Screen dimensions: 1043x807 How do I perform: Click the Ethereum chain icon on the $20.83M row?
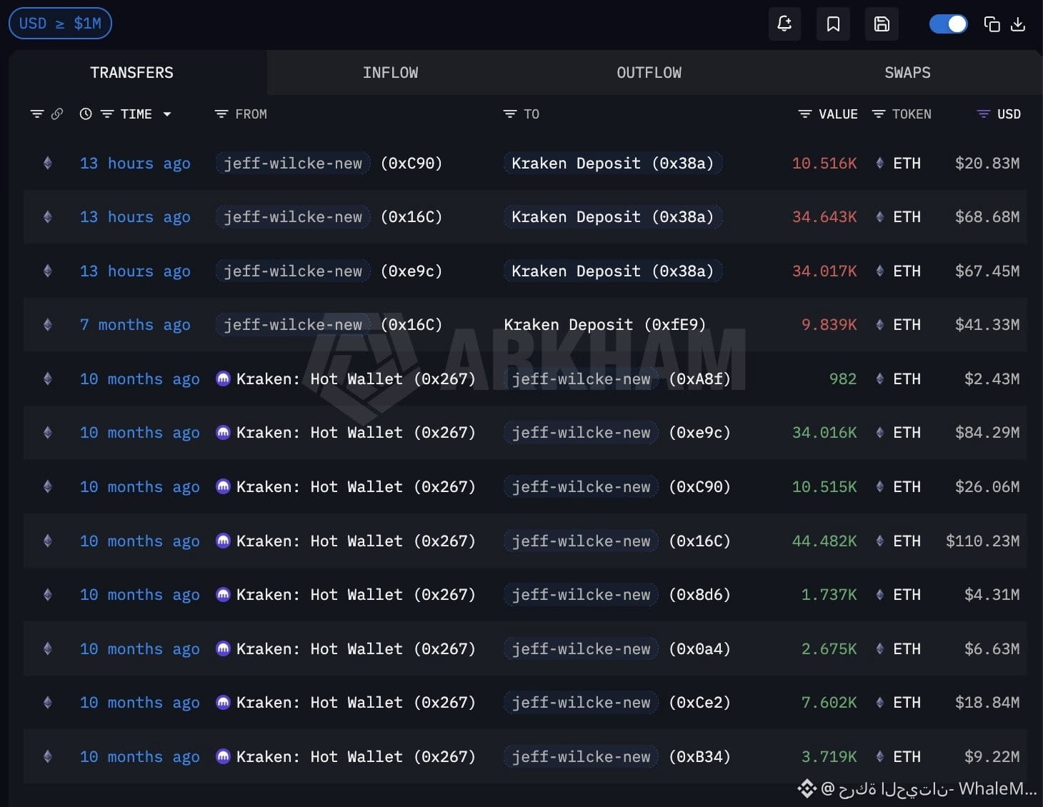pos(48,163)
